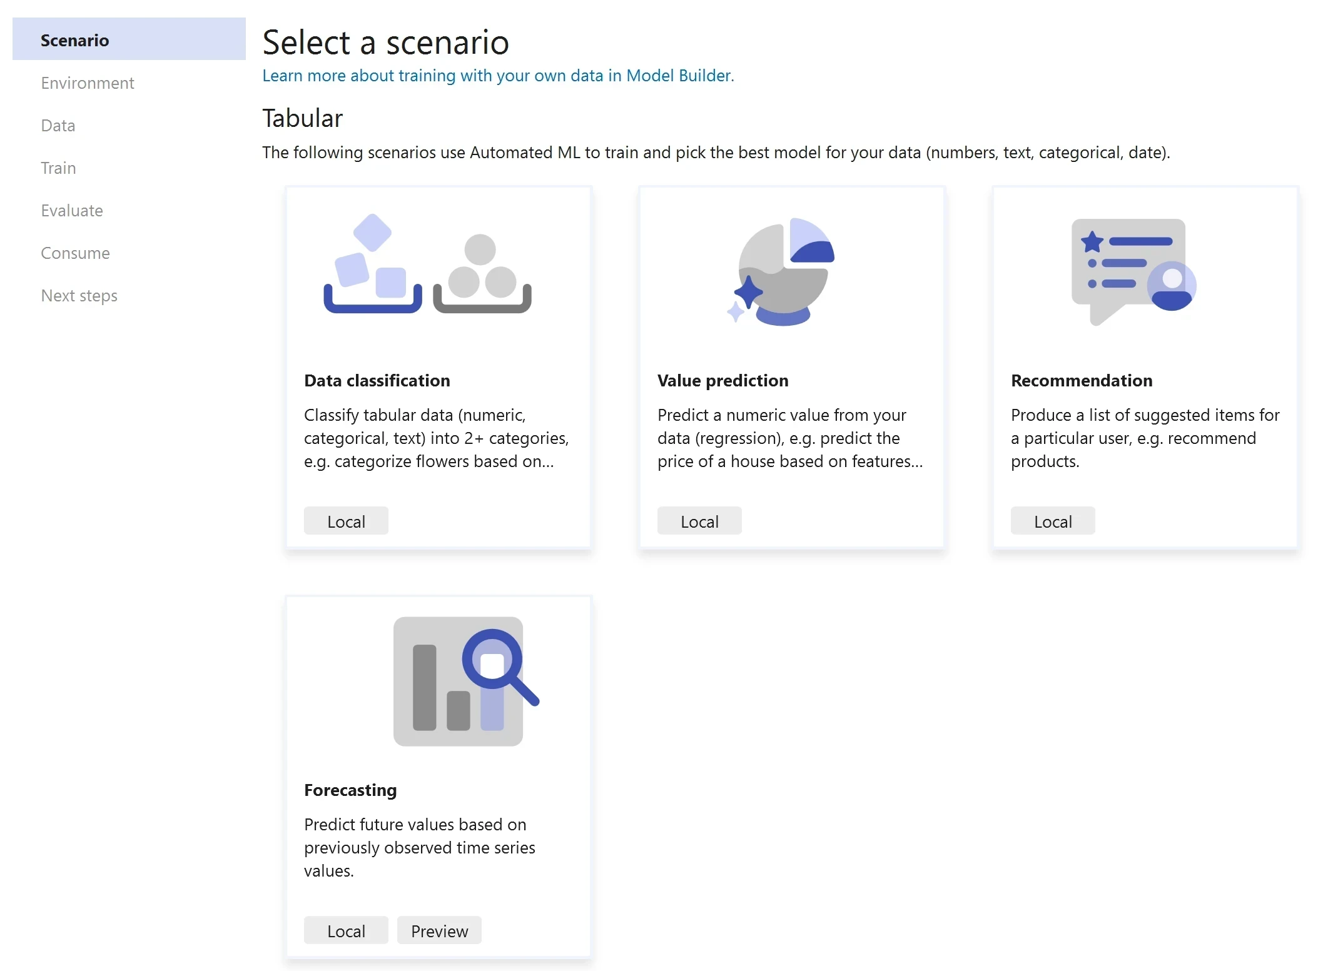
Task: Go to the Consume step
Action: 75,253
